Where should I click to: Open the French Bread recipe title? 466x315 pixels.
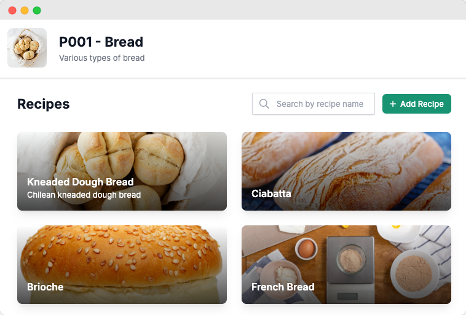pos(283,287)
